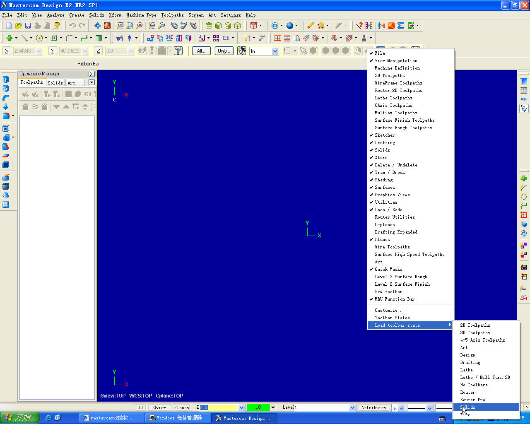The height and width of the screenshot is (424, 530).
Task: Click the Create line icon
Action: 24,38
